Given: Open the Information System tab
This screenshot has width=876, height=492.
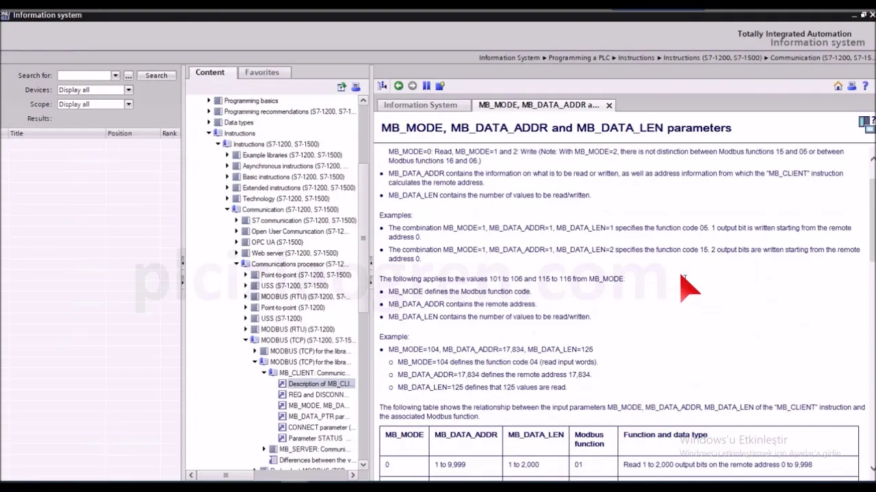Looking at the screenshot, I should (420, 105).
